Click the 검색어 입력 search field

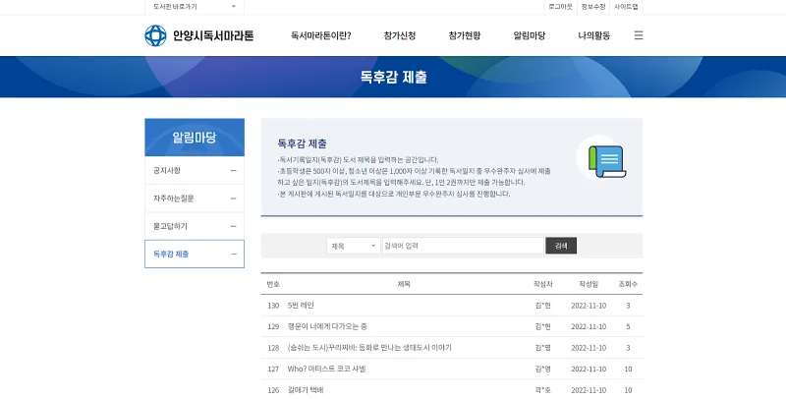click(462, 246)
